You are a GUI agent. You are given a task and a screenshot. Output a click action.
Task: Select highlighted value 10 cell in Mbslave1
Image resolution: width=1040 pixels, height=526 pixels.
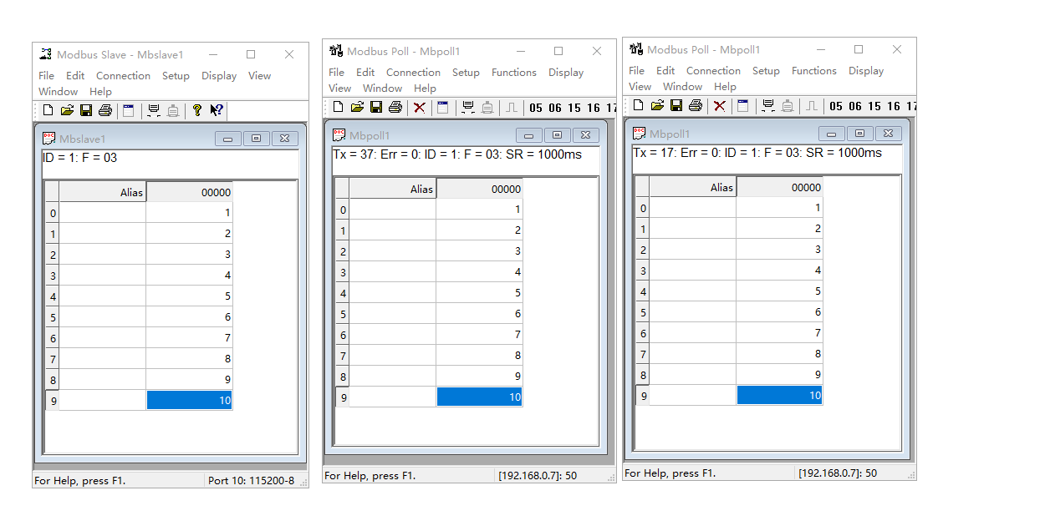pos(190,401)
